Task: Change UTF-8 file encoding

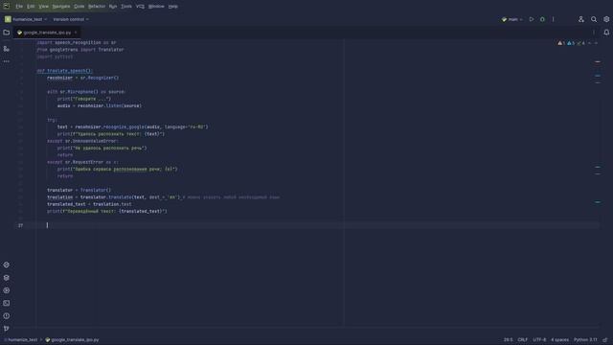Action: (539, 340)
